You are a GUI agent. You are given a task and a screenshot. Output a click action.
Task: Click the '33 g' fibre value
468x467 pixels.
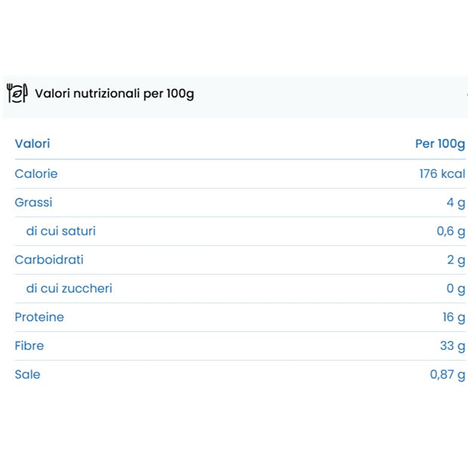[x=452, y=346]
